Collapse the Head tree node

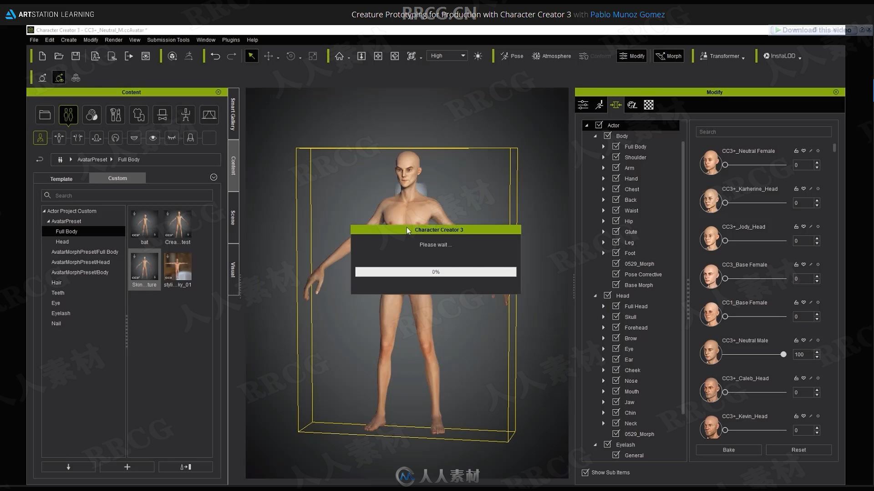pos(595,296)
